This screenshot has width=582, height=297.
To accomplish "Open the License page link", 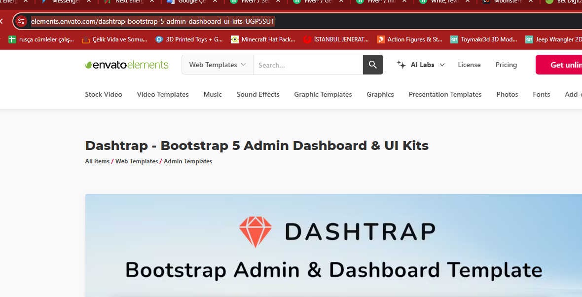I will 469,65.
